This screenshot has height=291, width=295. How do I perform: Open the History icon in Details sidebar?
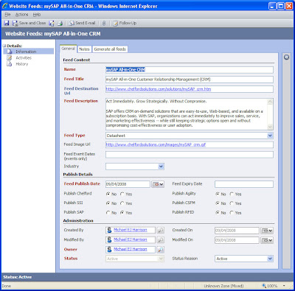pos(10,64)
